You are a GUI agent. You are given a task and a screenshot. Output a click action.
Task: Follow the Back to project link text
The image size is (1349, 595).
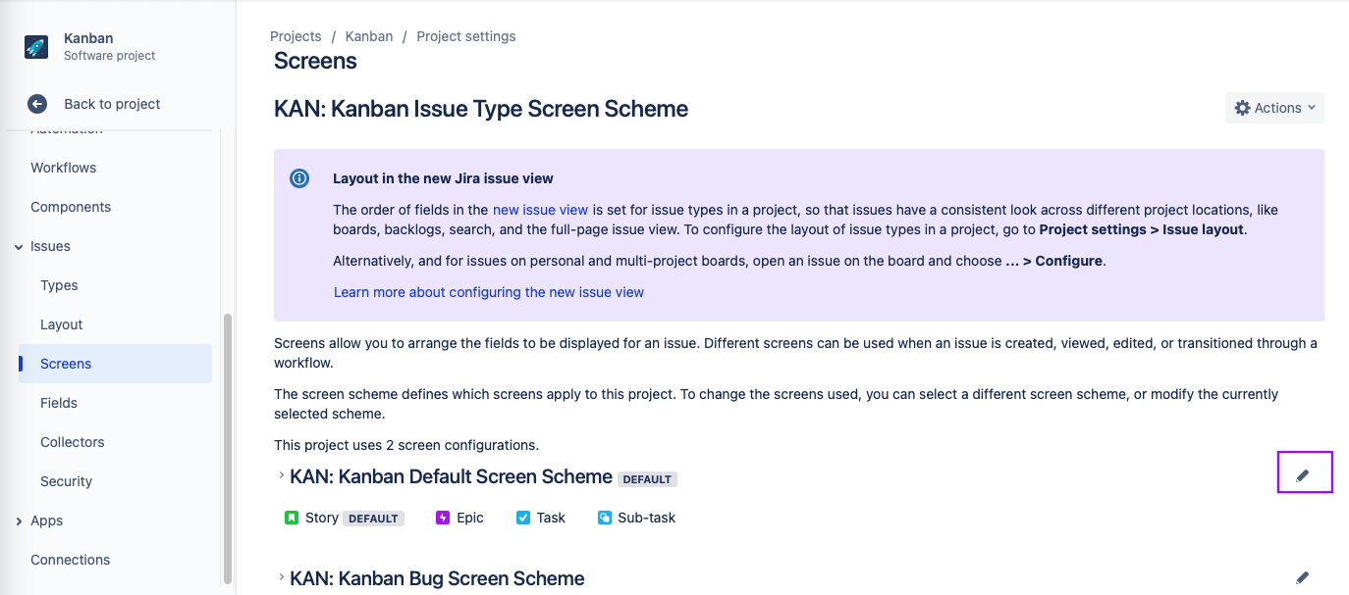click(x=112, y=104)
